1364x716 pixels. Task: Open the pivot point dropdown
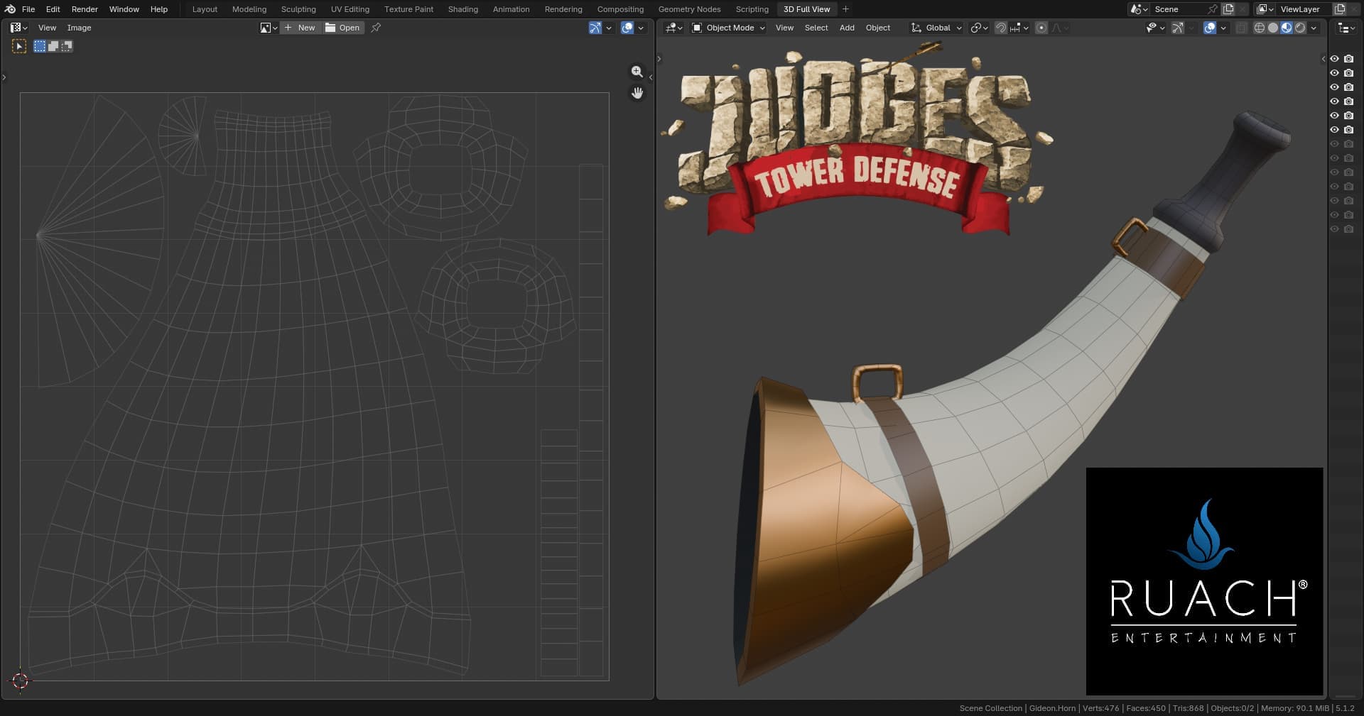point(979,28)
